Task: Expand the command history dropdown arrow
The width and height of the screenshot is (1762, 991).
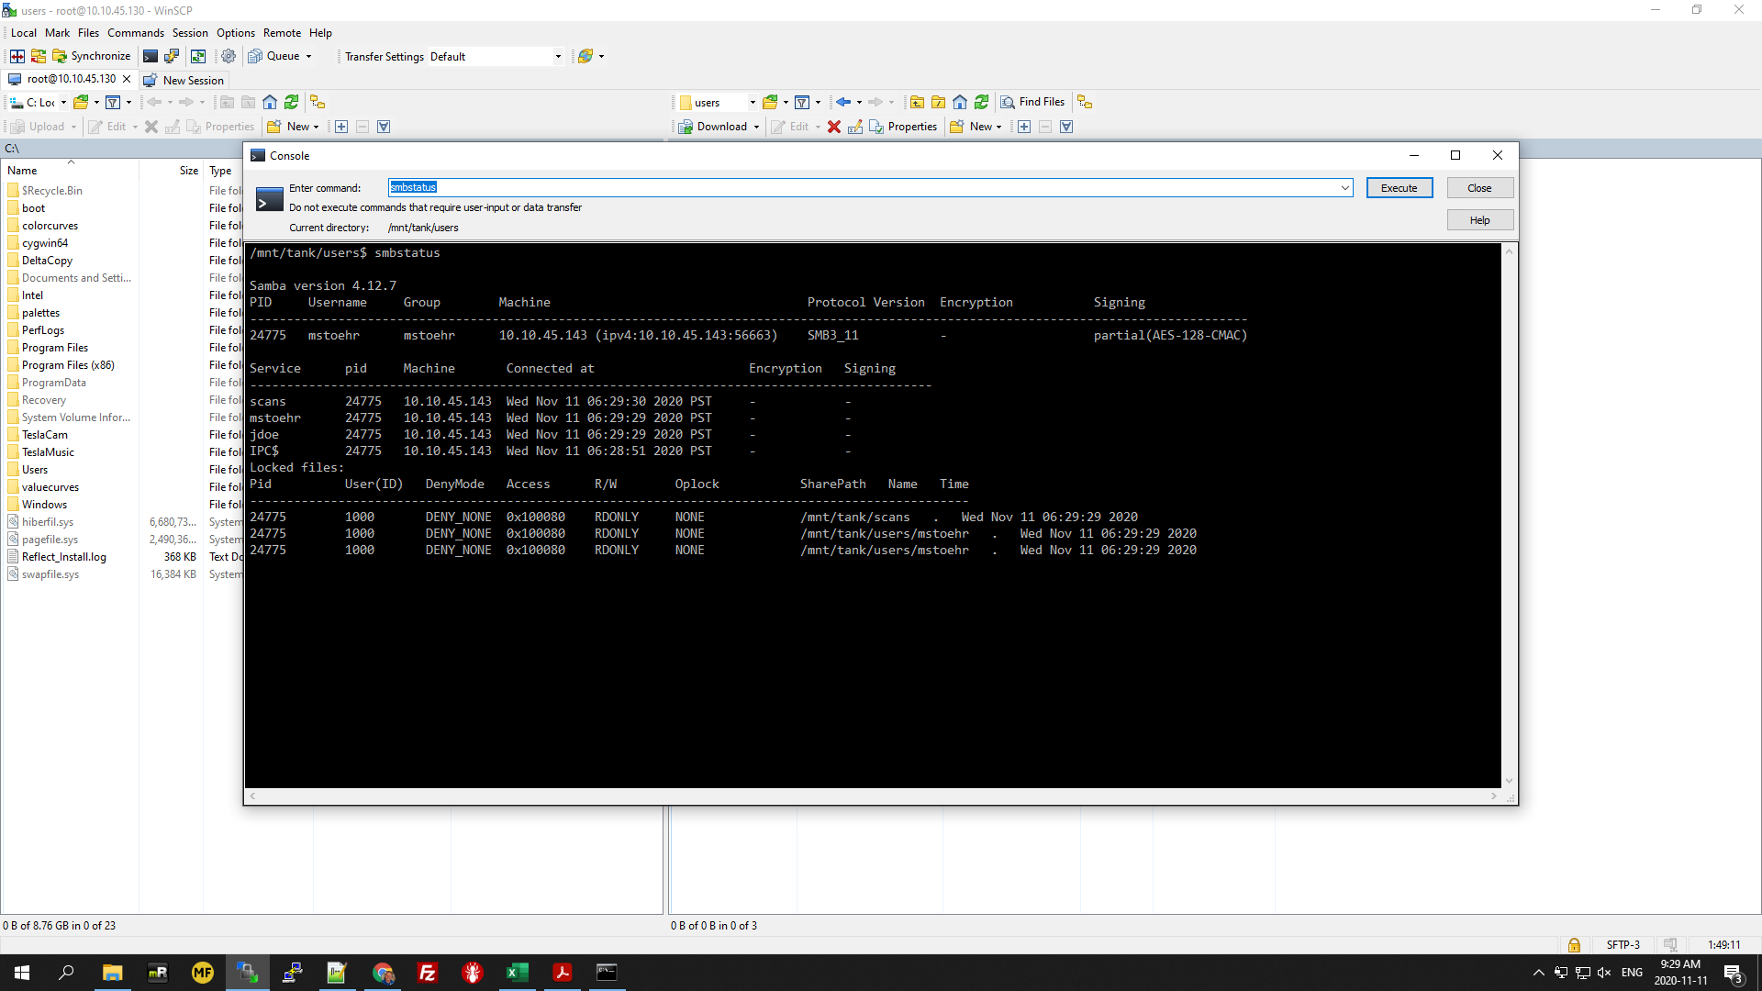Action: [x=1345, y=188]
